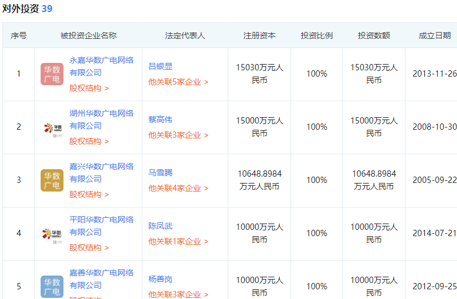Screen dimensions: 457x299
Task: Select registered capital 15030万元人民币 in row 1
Action: 260,74
